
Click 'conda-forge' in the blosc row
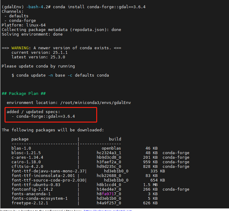(176, 153)
